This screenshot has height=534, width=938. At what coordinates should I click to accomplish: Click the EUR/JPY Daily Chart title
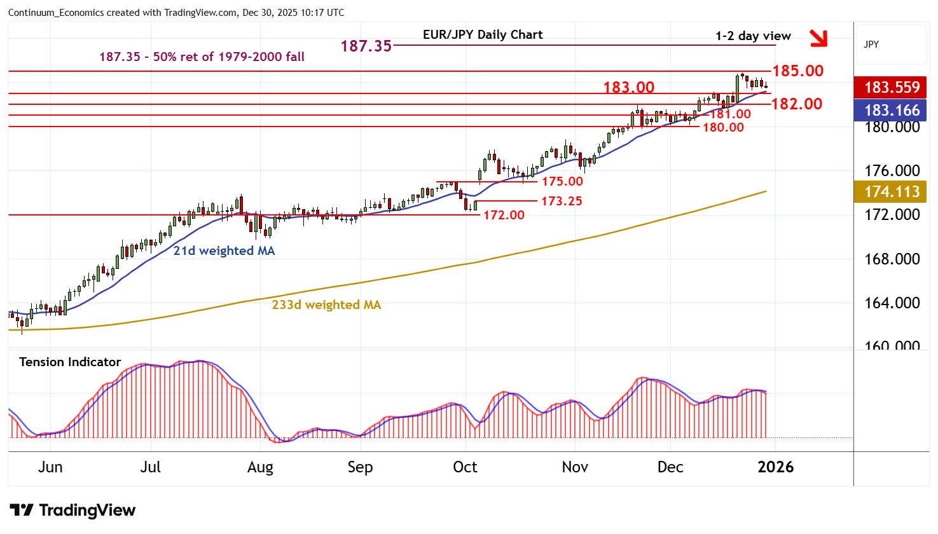483,35
